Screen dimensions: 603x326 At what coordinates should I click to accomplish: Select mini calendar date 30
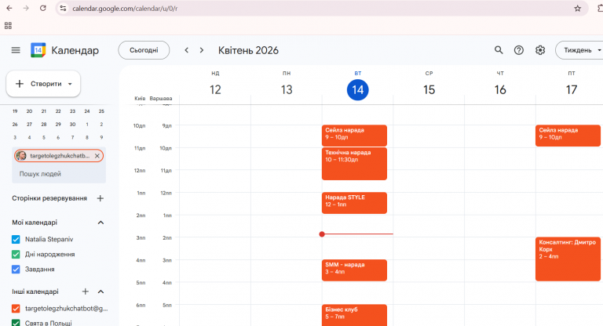pos(72,125)
